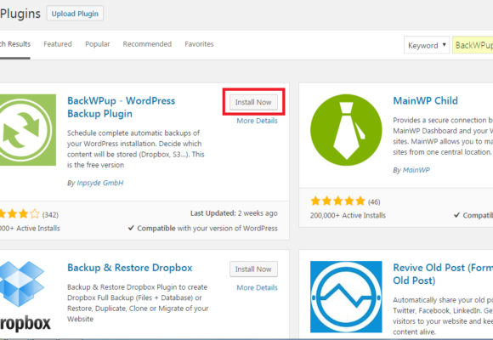Install the BackWPup WordPress Backup Plugin
493x340 pixels.
[253, 102]
